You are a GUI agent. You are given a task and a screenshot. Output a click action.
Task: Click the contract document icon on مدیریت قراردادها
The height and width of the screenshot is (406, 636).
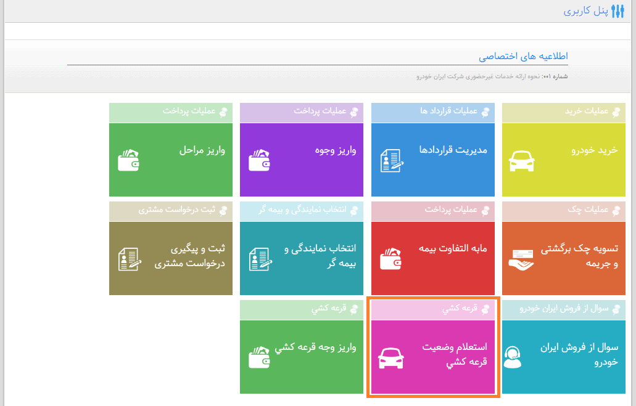(392, 160)
